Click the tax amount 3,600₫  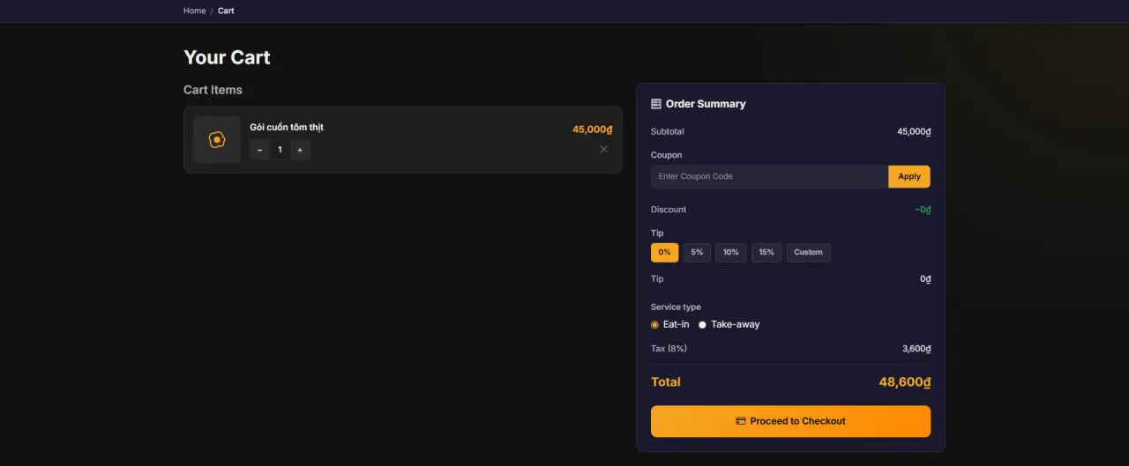(916, 349)
